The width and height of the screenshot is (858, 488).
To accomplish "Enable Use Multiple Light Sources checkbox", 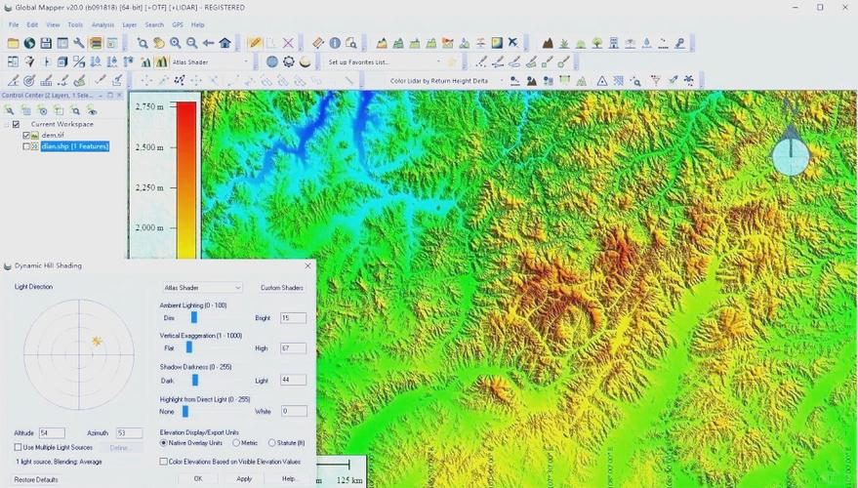I will pos(18,447).
